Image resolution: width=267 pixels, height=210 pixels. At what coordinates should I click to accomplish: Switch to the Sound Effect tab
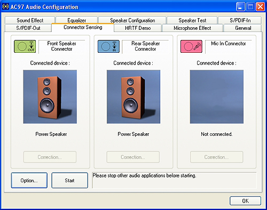30,20
